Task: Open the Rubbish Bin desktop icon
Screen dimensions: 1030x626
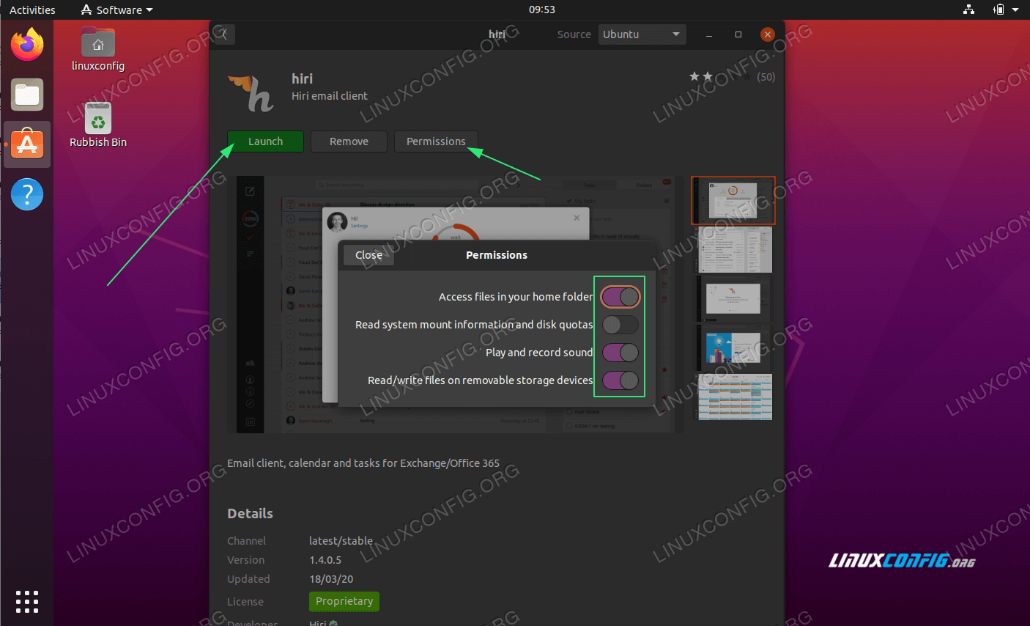Action: click(98, 125)
